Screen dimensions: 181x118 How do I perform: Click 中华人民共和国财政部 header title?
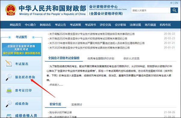click(x=52, y=8)
